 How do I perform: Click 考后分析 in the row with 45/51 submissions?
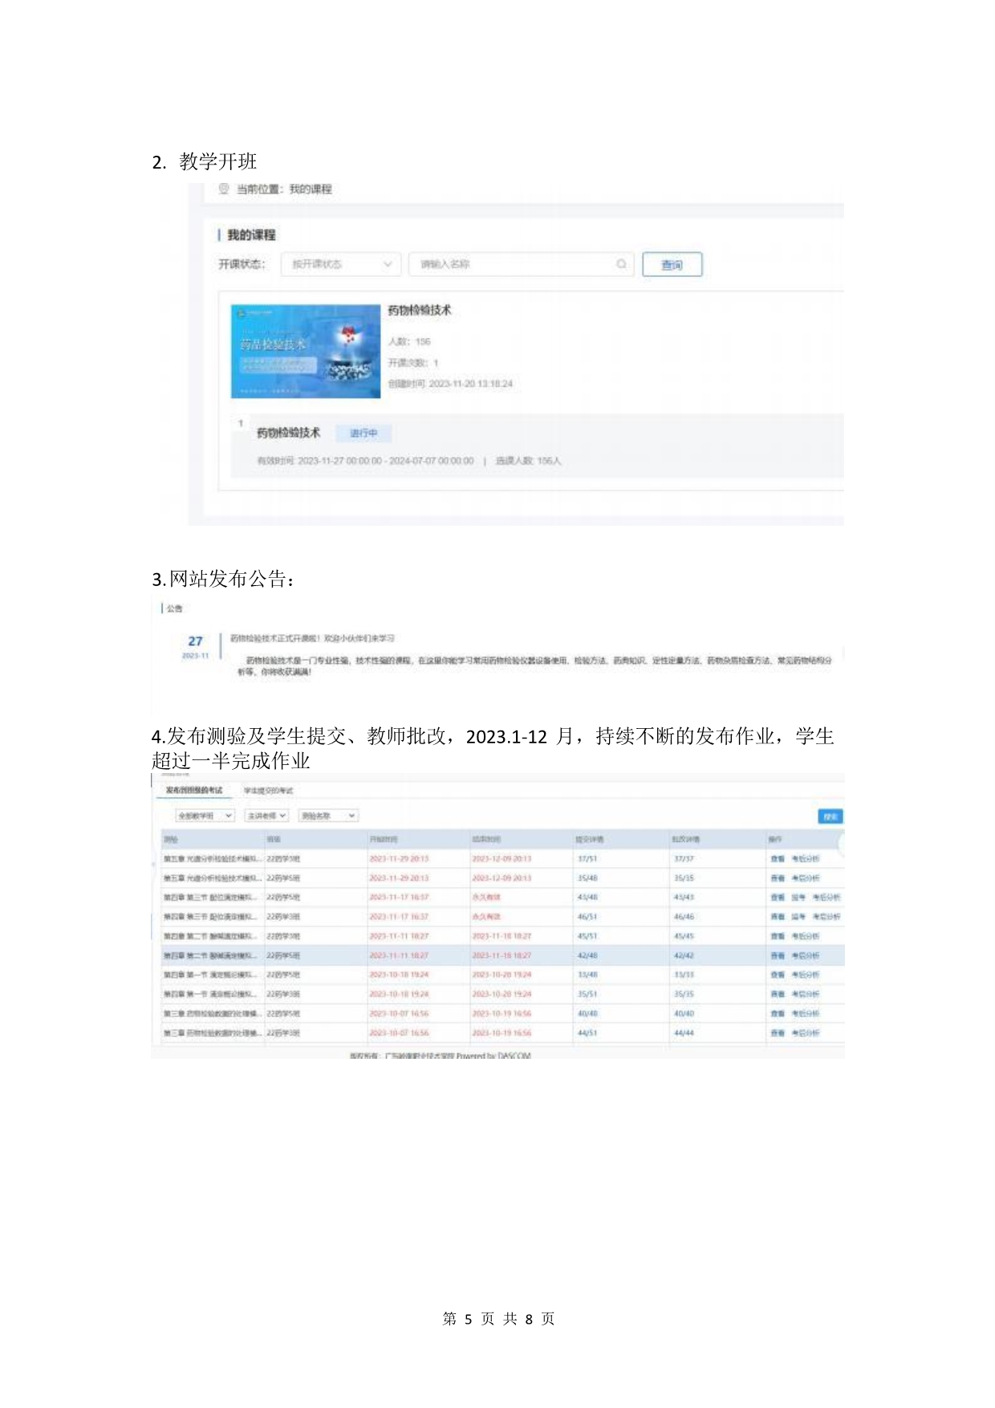pyautogui.click(x=805, y=936)
